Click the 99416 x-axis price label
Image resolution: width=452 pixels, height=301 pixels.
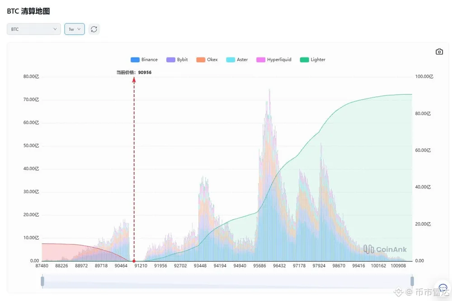(x=358, y=266)
